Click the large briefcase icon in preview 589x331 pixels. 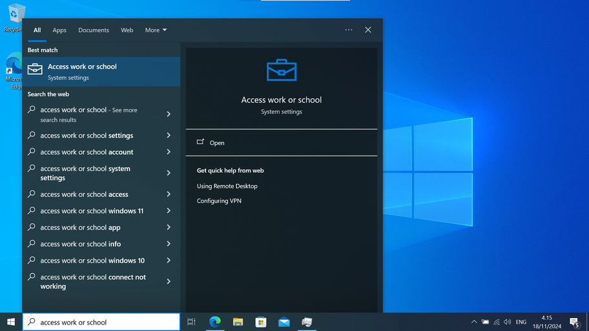[x=282, y=70]
